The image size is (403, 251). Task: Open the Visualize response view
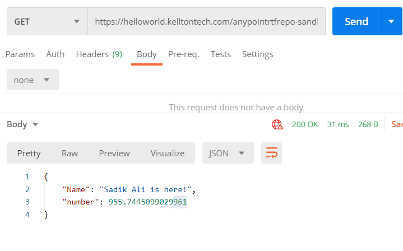click(168, 153)
